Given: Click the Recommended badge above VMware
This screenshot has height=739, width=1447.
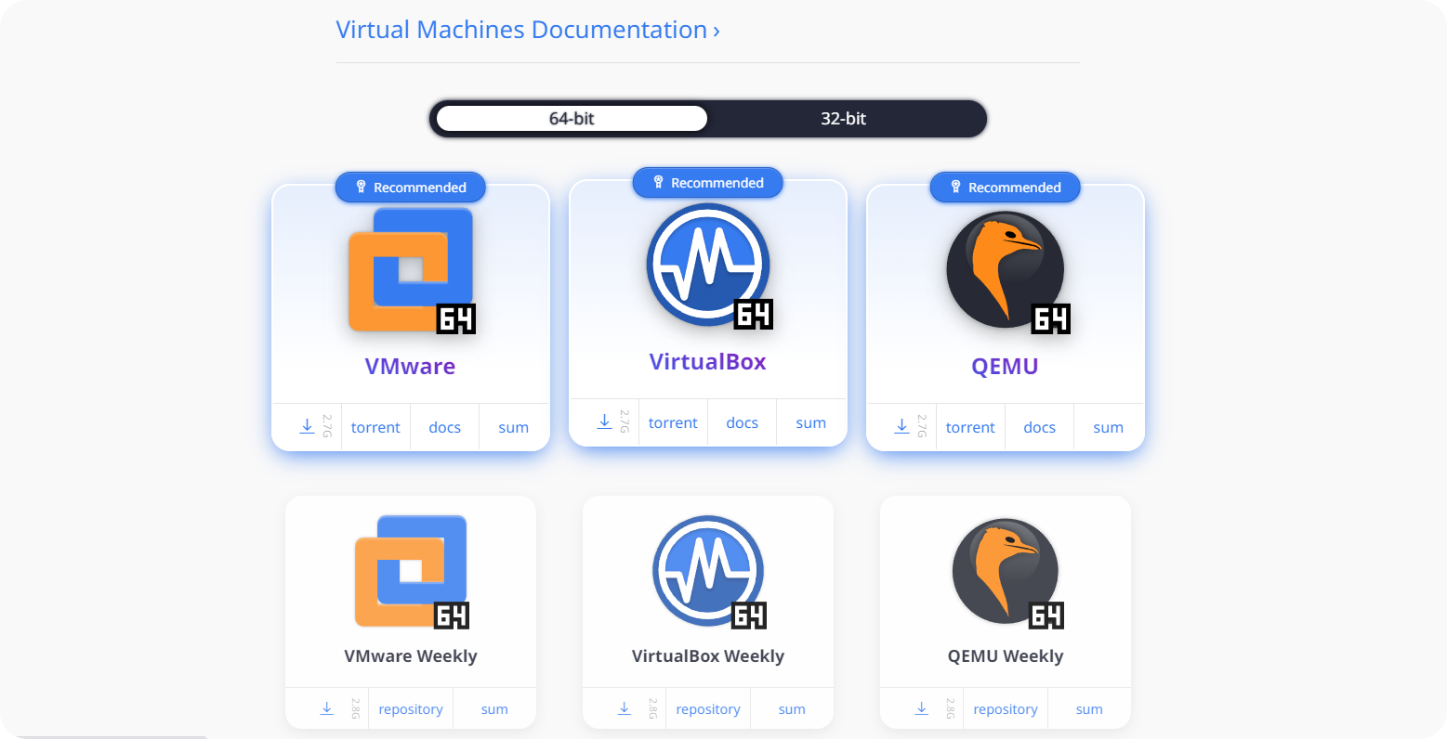Looking at the screenshot, I should [x=411, y=188].
